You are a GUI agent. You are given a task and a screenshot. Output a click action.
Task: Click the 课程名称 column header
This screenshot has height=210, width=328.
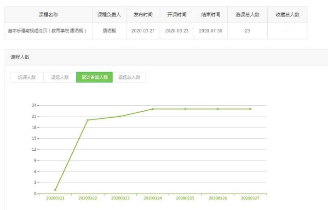[48, 15]
